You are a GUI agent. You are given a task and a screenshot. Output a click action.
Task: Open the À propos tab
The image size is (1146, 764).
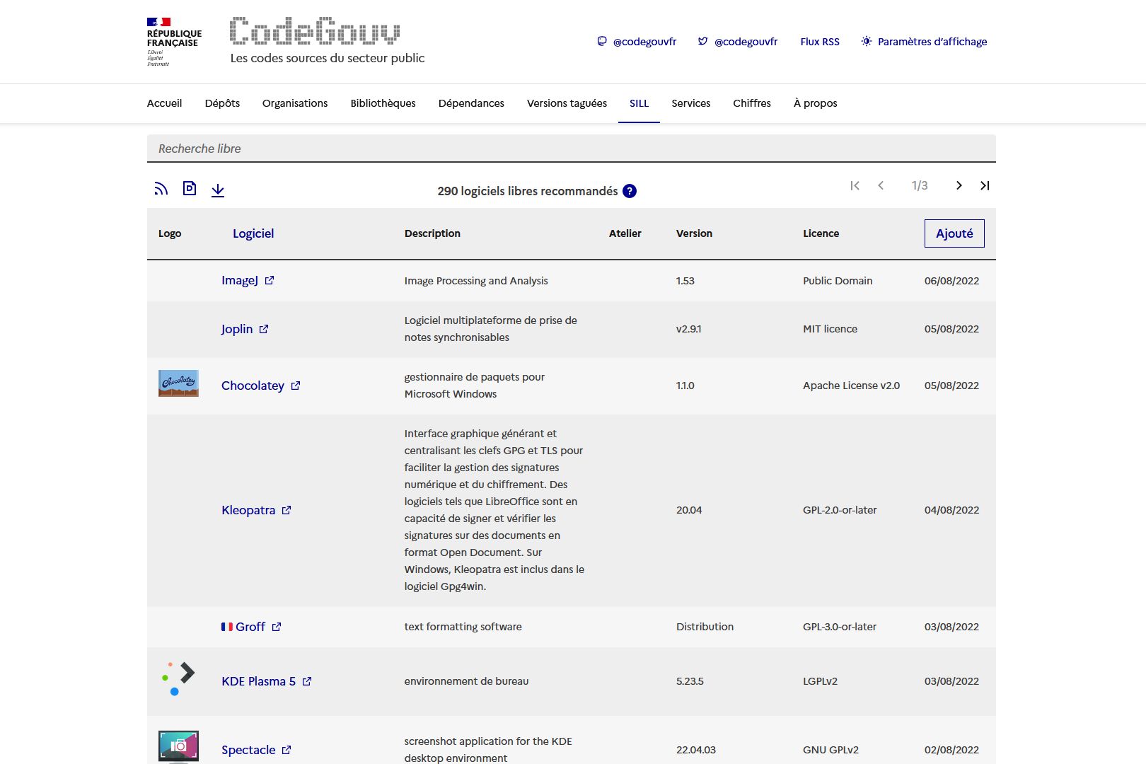click(815, 103)
